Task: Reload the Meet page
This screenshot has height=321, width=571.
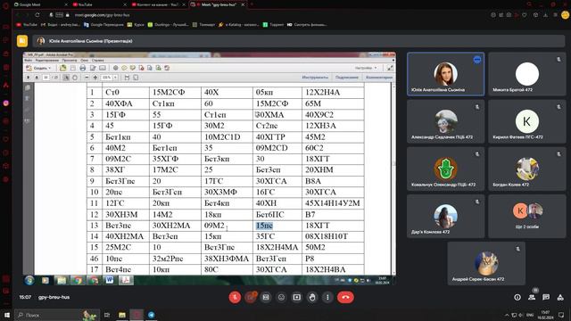Action: tap(37, 15)
